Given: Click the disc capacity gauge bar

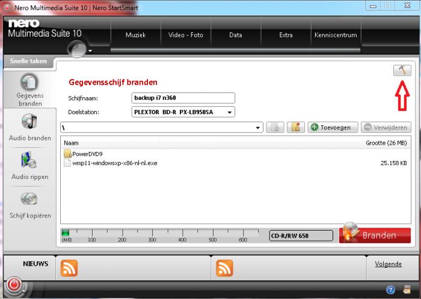Looking at the screenshot, I should point(160,235).
